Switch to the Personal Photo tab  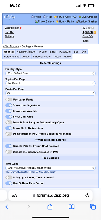click(x=42, y=57)
